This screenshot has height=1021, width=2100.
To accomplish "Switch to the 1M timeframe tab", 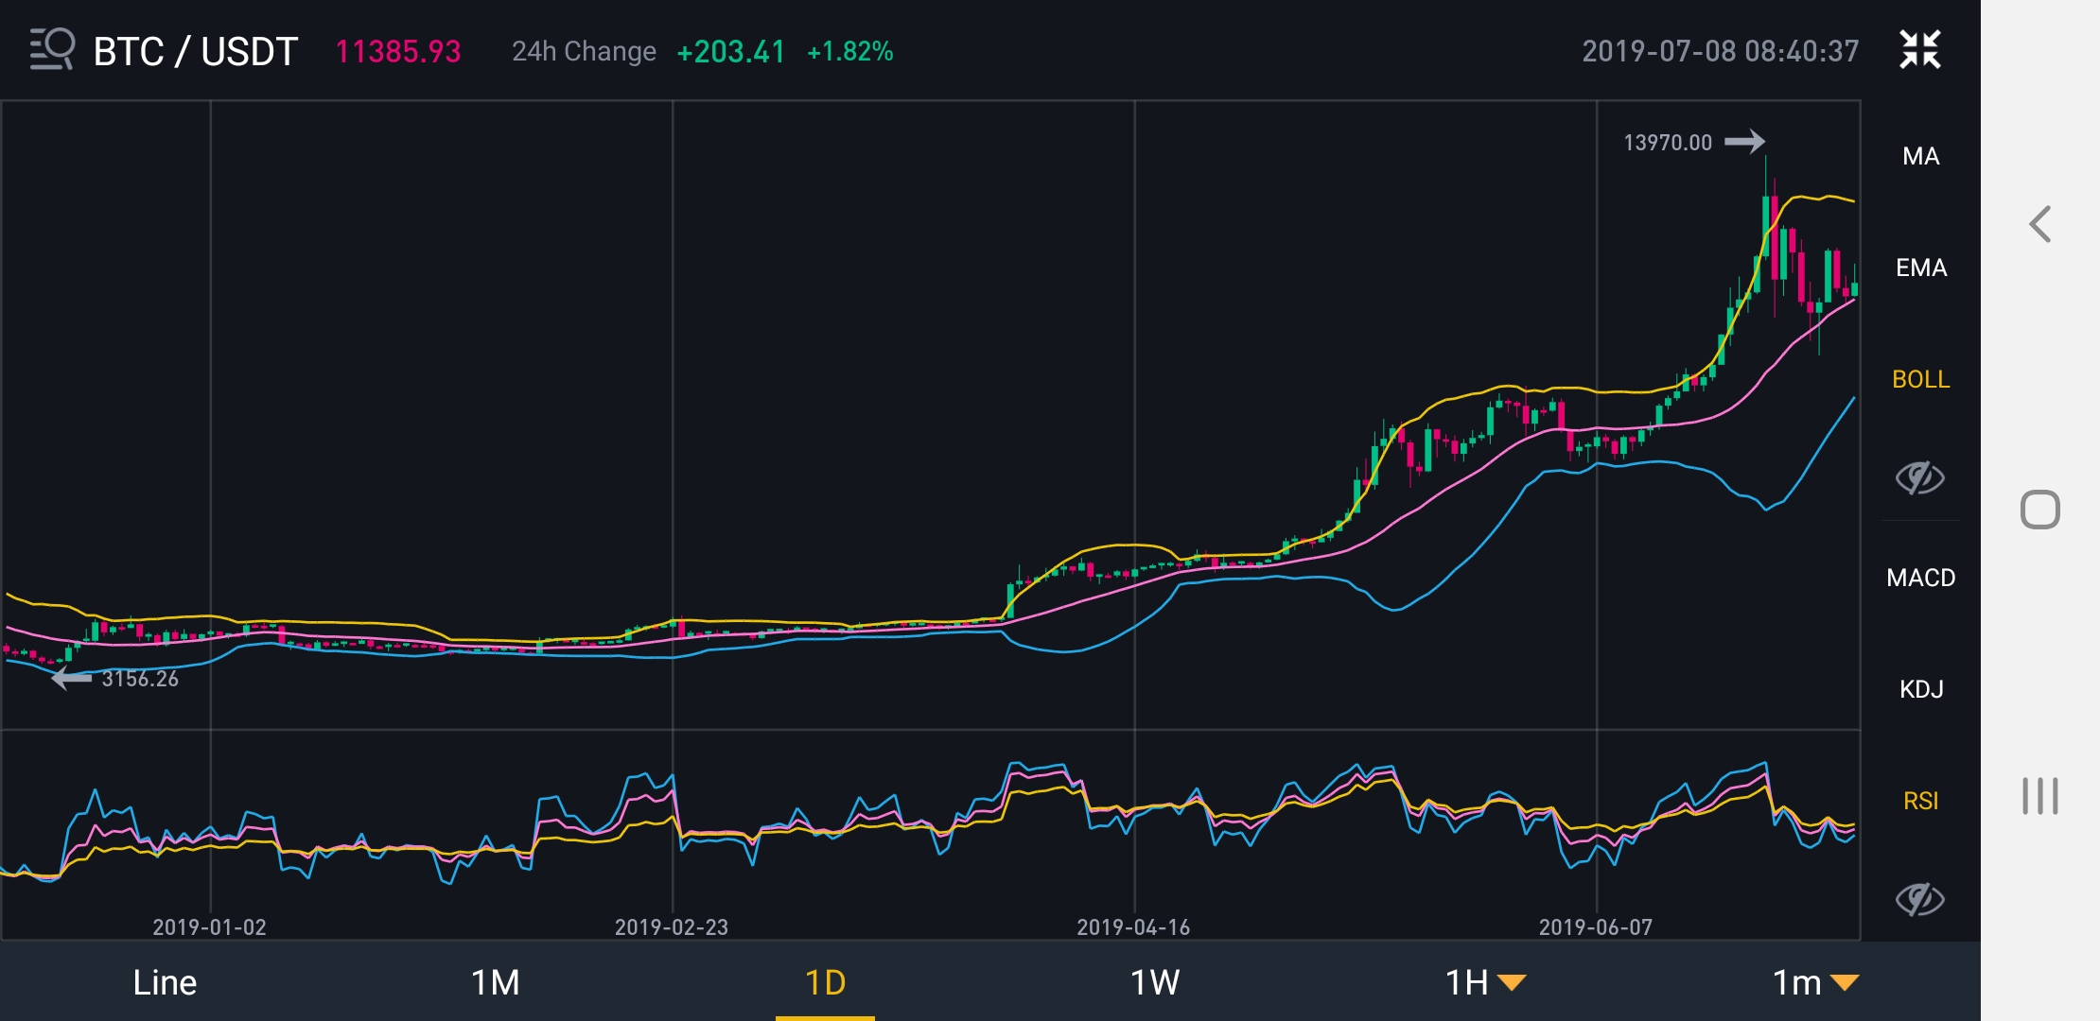I will tap(495, 982).
